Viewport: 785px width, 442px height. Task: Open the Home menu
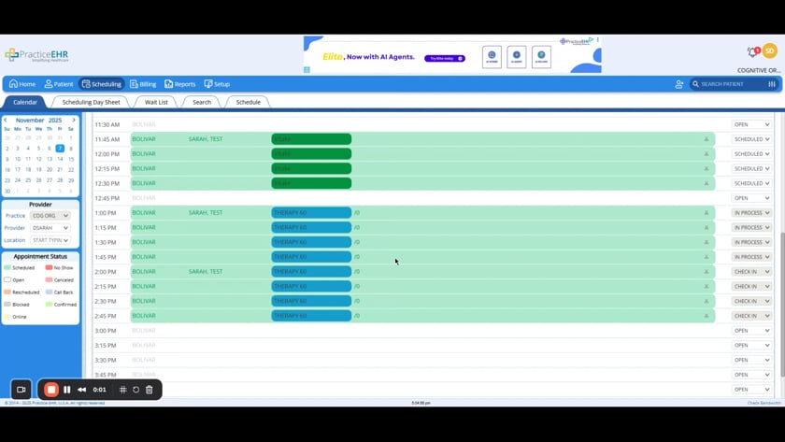click(x=22, y=84)
